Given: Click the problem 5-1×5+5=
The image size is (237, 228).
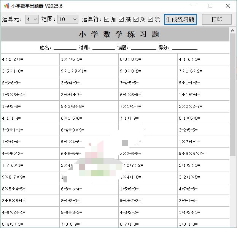Looking at the screenshot, I should tap(189, 118).
